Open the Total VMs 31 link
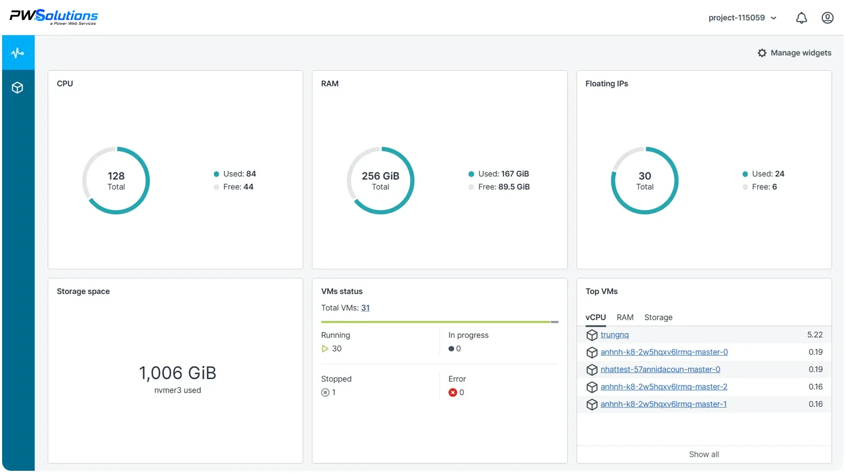This screenshot has width=845, height=475. [x=365, y=308]
